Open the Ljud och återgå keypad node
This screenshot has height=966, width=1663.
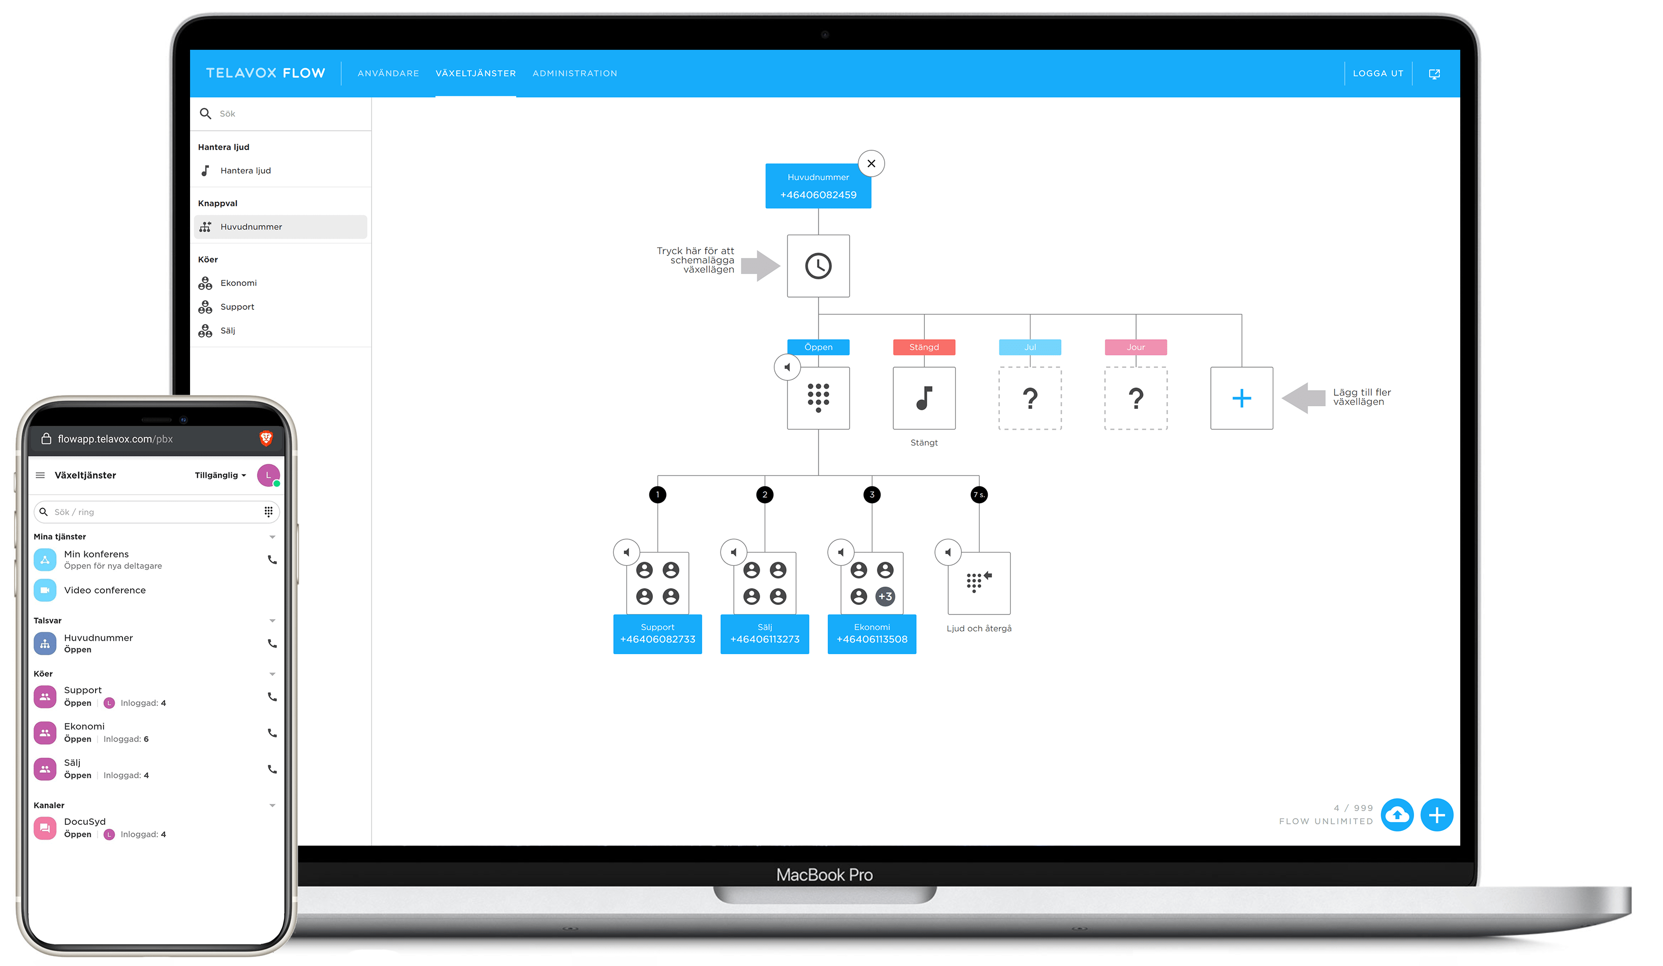tap(979, 583)
